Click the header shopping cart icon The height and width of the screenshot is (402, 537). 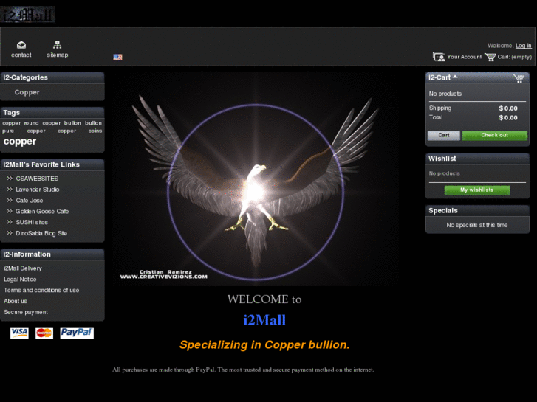[x=490, y=57]
